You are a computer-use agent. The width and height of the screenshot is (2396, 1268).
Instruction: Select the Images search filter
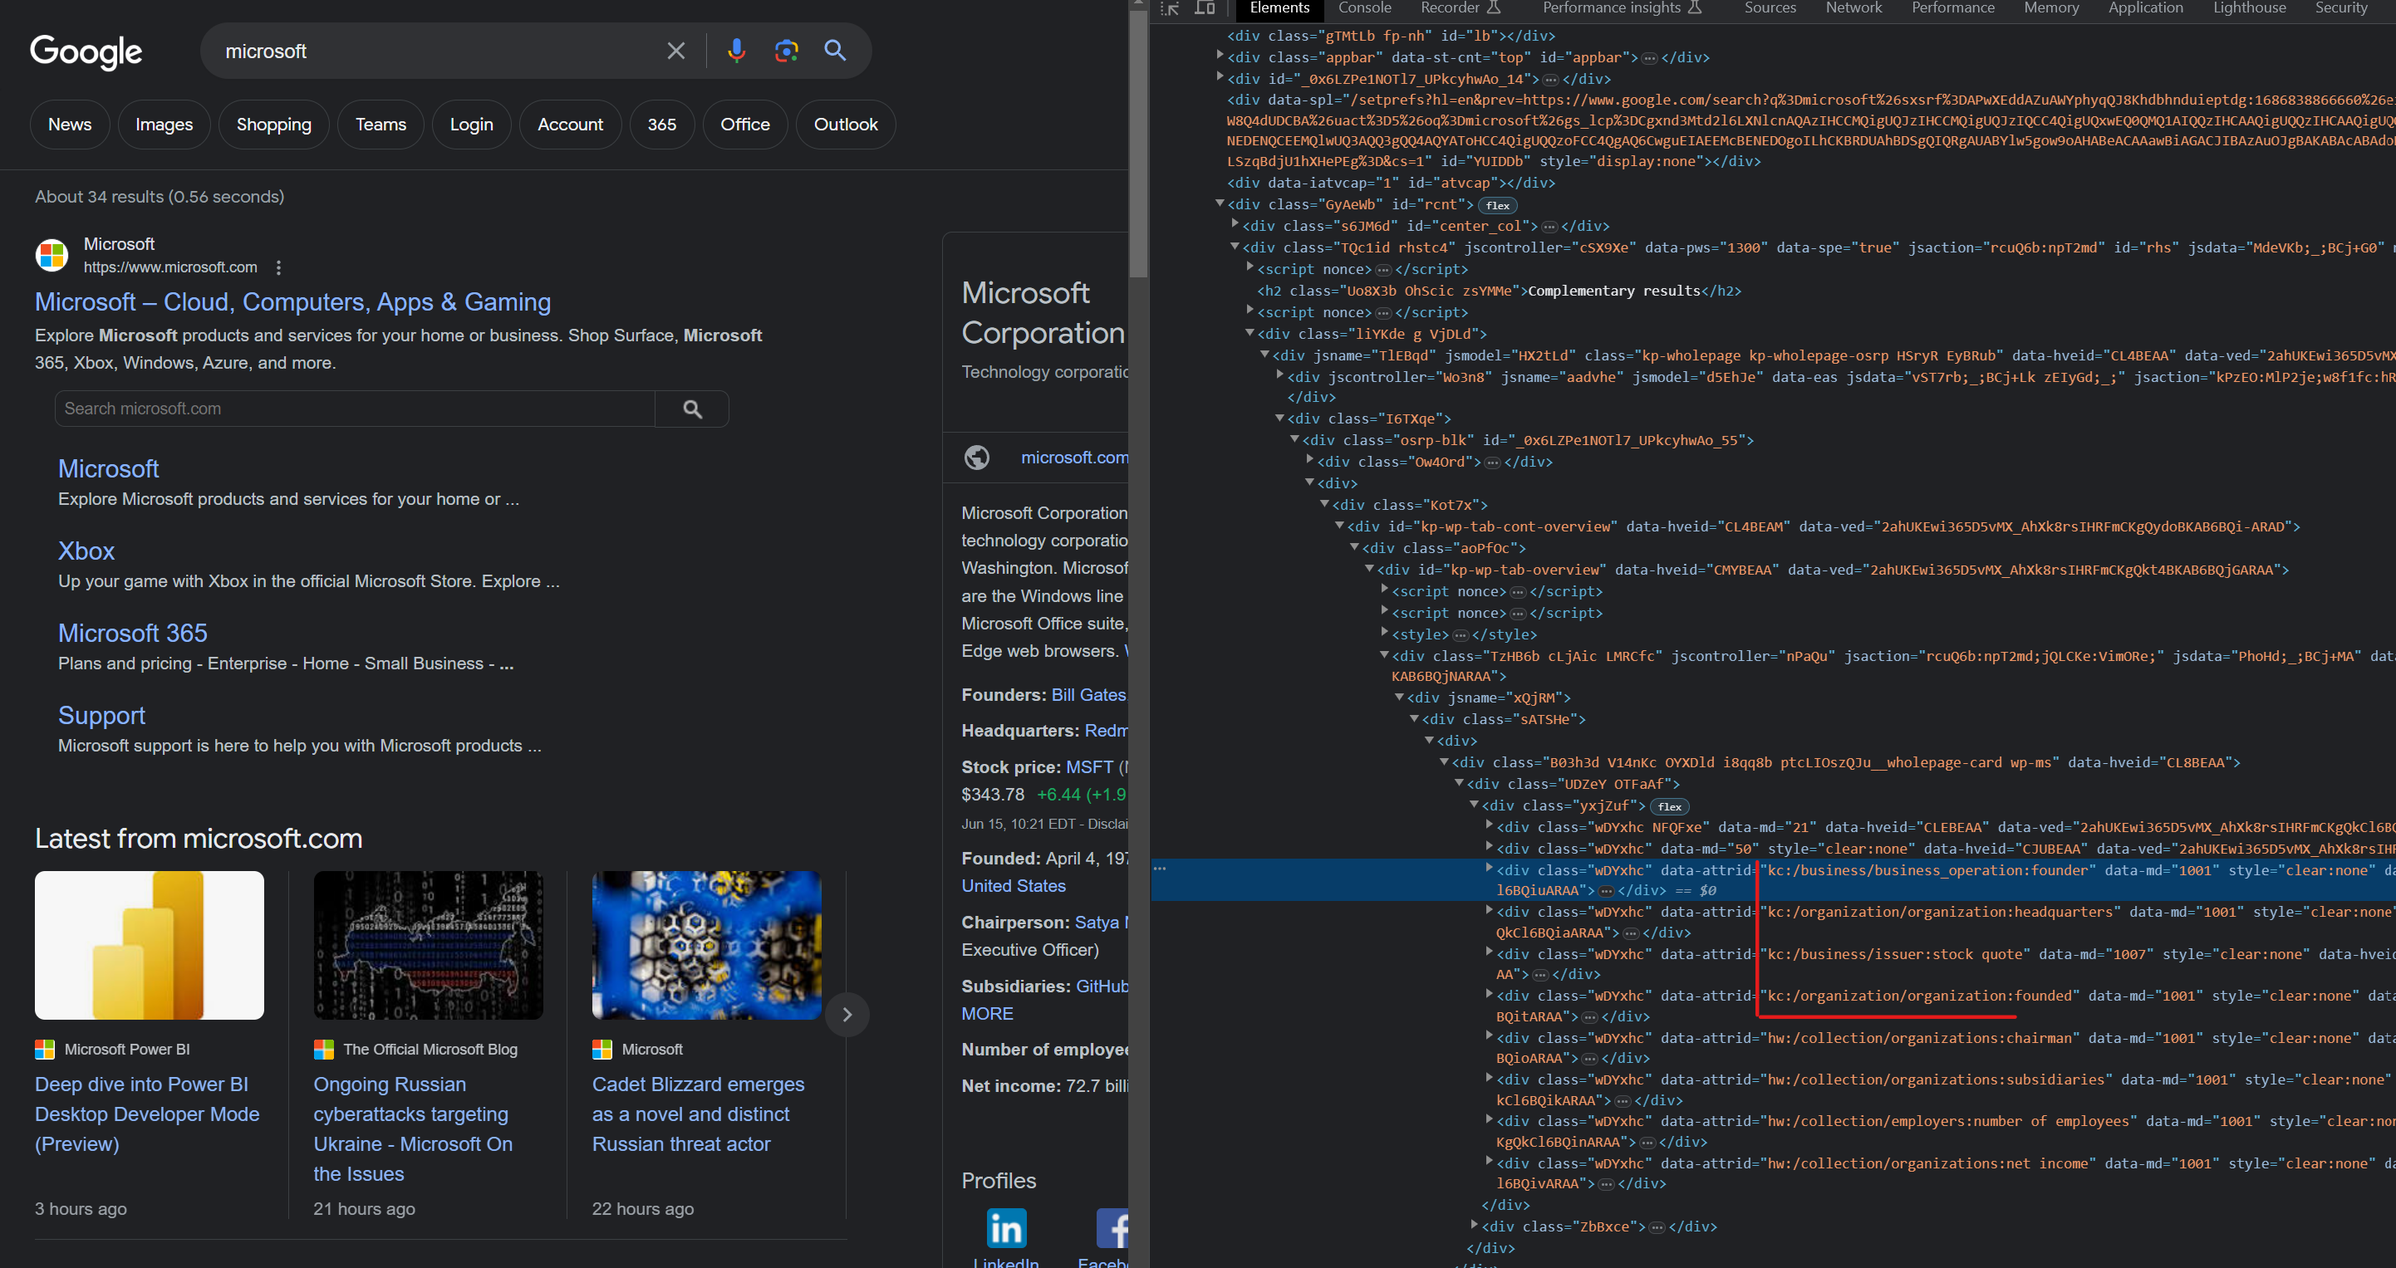164,124
